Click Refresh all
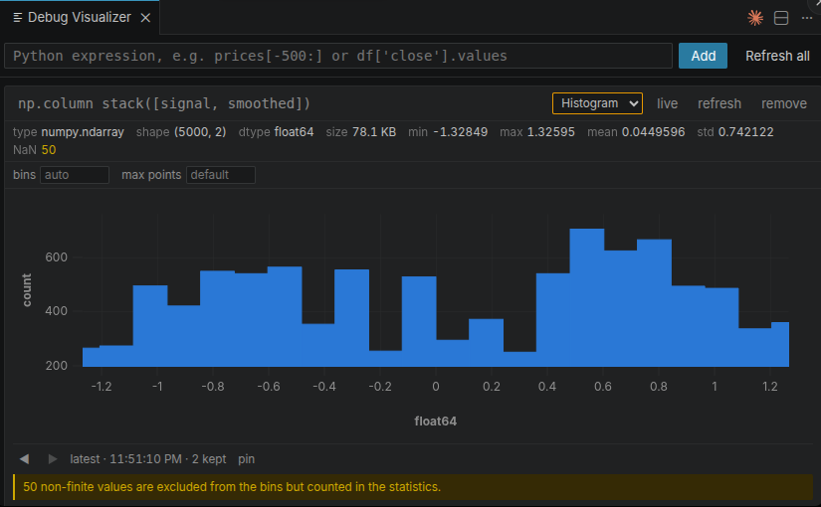821x507 pixels. pos(777,56)
